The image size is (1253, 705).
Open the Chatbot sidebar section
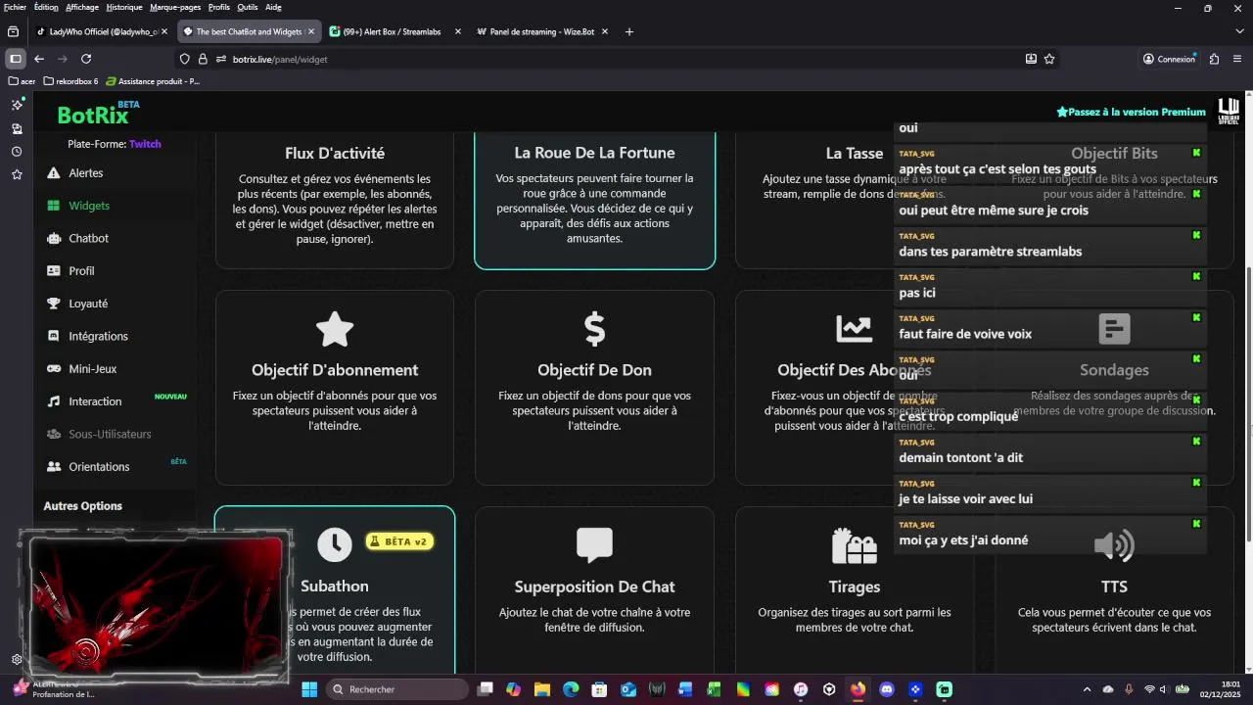88,238
